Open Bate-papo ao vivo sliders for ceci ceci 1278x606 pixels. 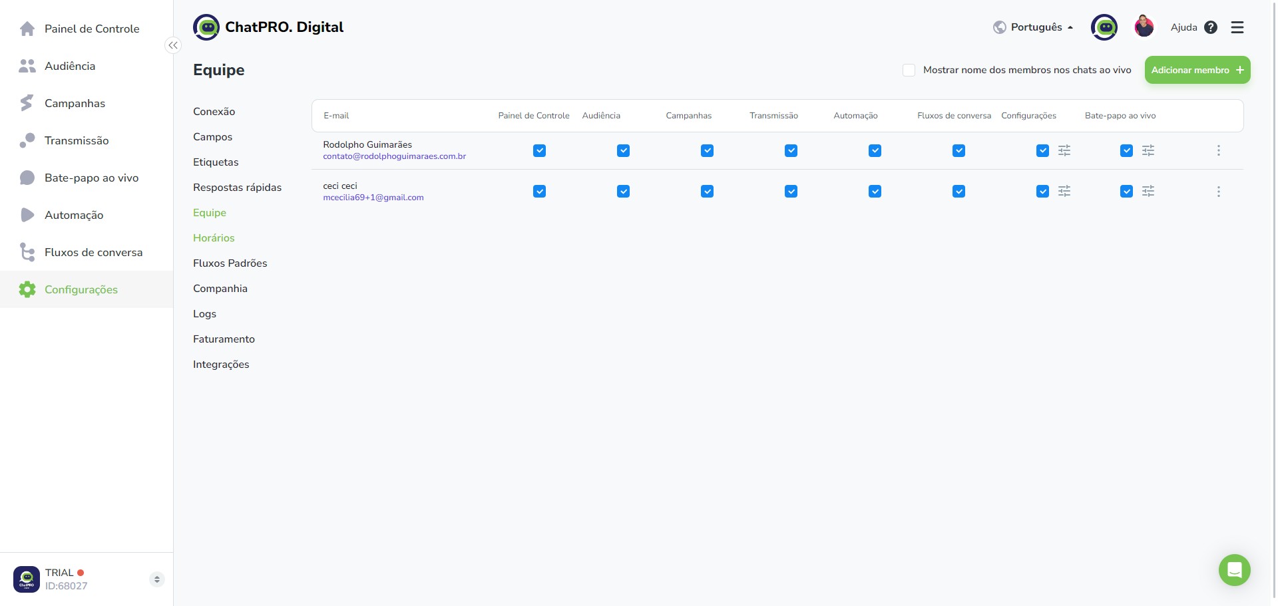(x=1148, y=191)
